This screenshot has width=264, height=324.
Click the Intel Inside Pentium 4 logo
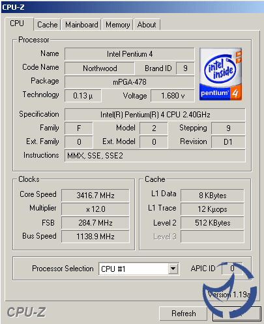(220, 74)
